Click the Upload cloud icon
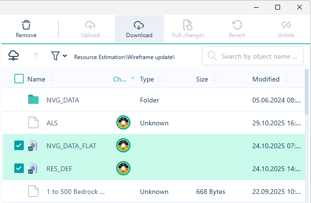311x203 pixels. point(90,25)
